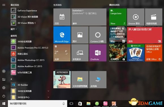Screen dimensions: 164x107
Task: Open the 北京 weather tile
Action: [x=62, y=53]
